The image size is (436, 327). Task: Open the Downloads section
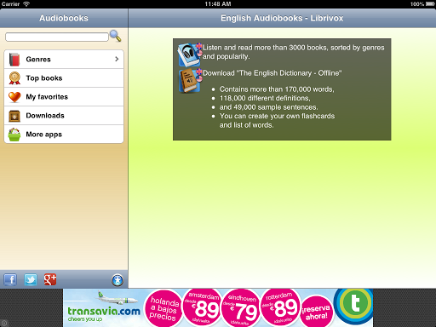(x=64, y=116)
